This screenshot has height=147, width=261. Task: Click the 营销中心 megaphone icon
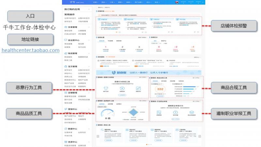(66, 109)
